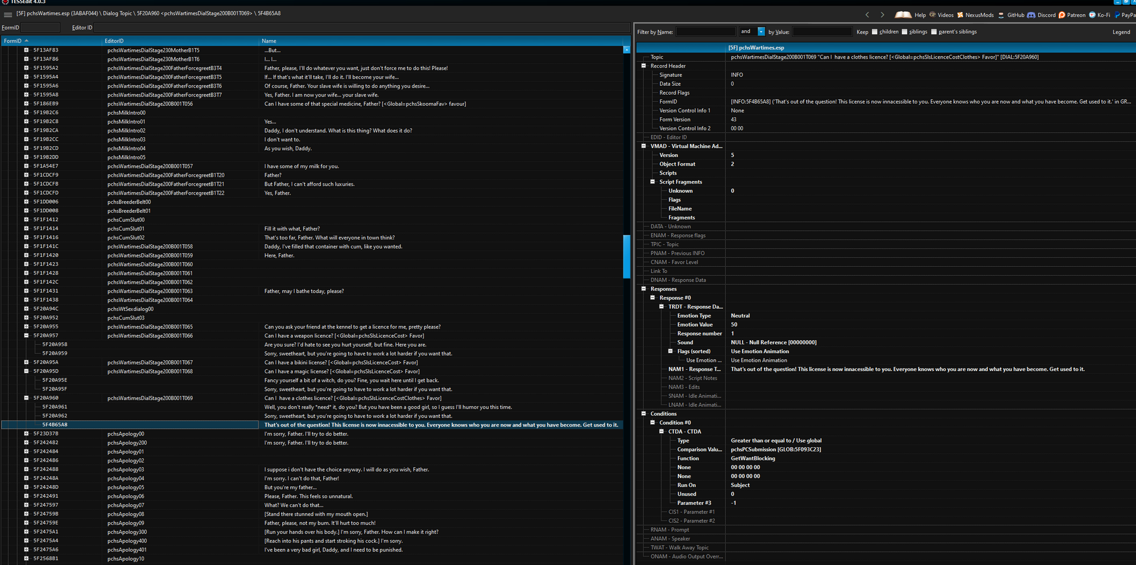Expand the 5F20A95A tree record
This screenshot has height=565, width=1136.
point(26,362)
